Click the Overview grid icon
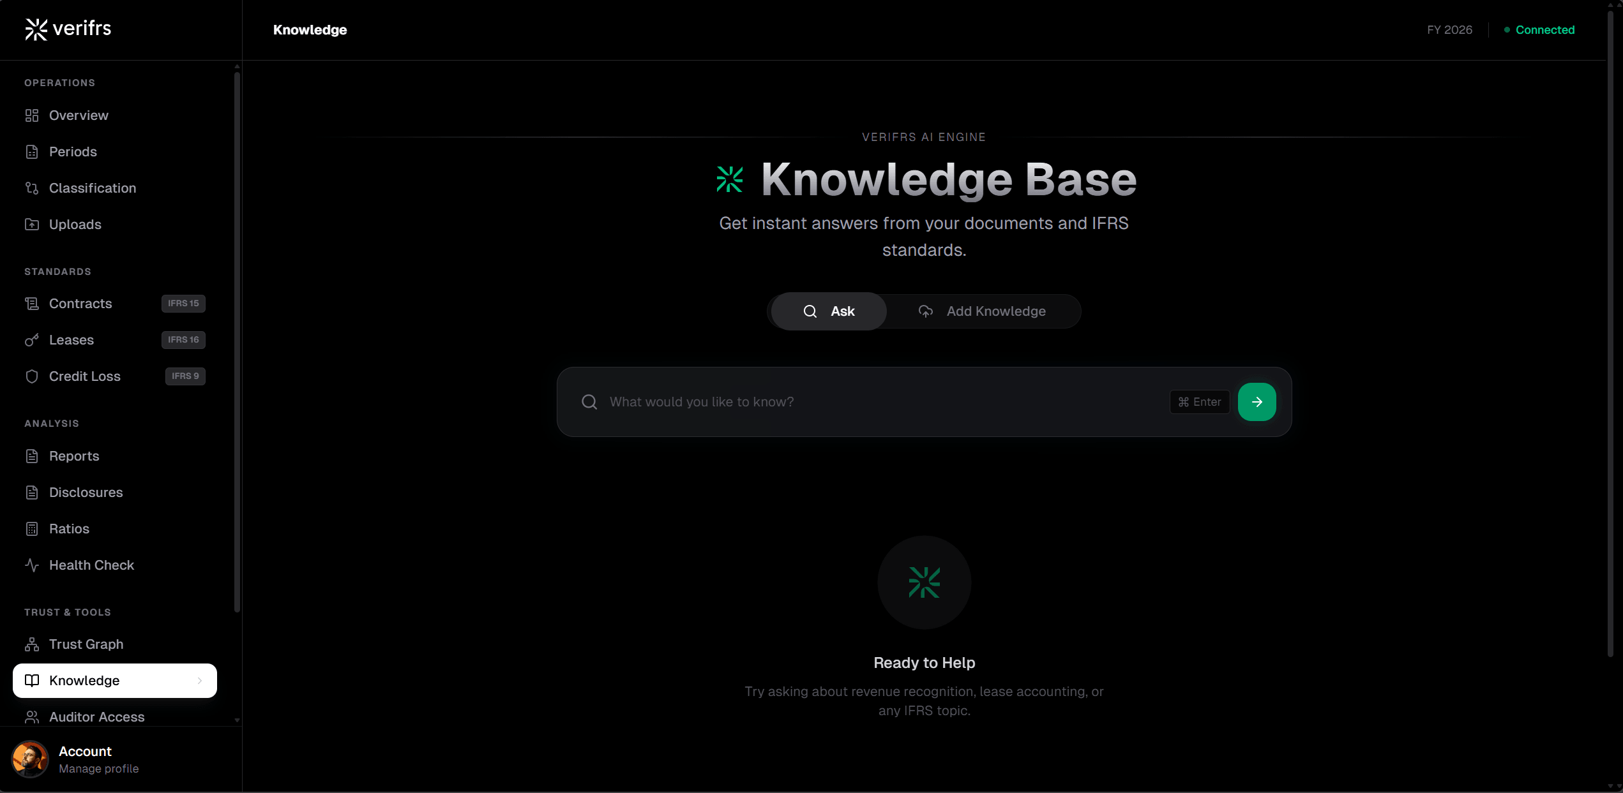 pos(32,115)
